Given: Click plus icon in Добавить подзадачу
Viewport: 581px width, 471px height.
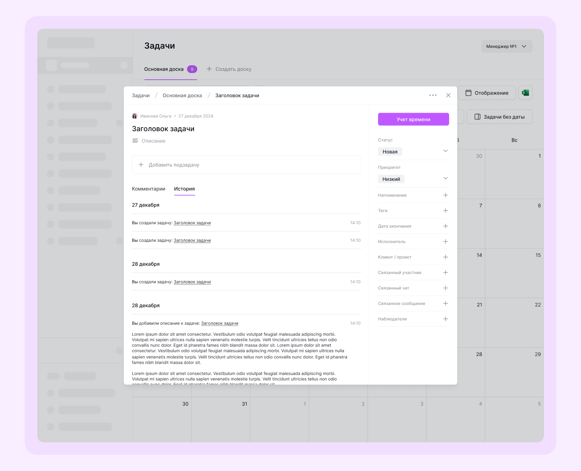Looking at the screenshot, I should click(141, 165).
